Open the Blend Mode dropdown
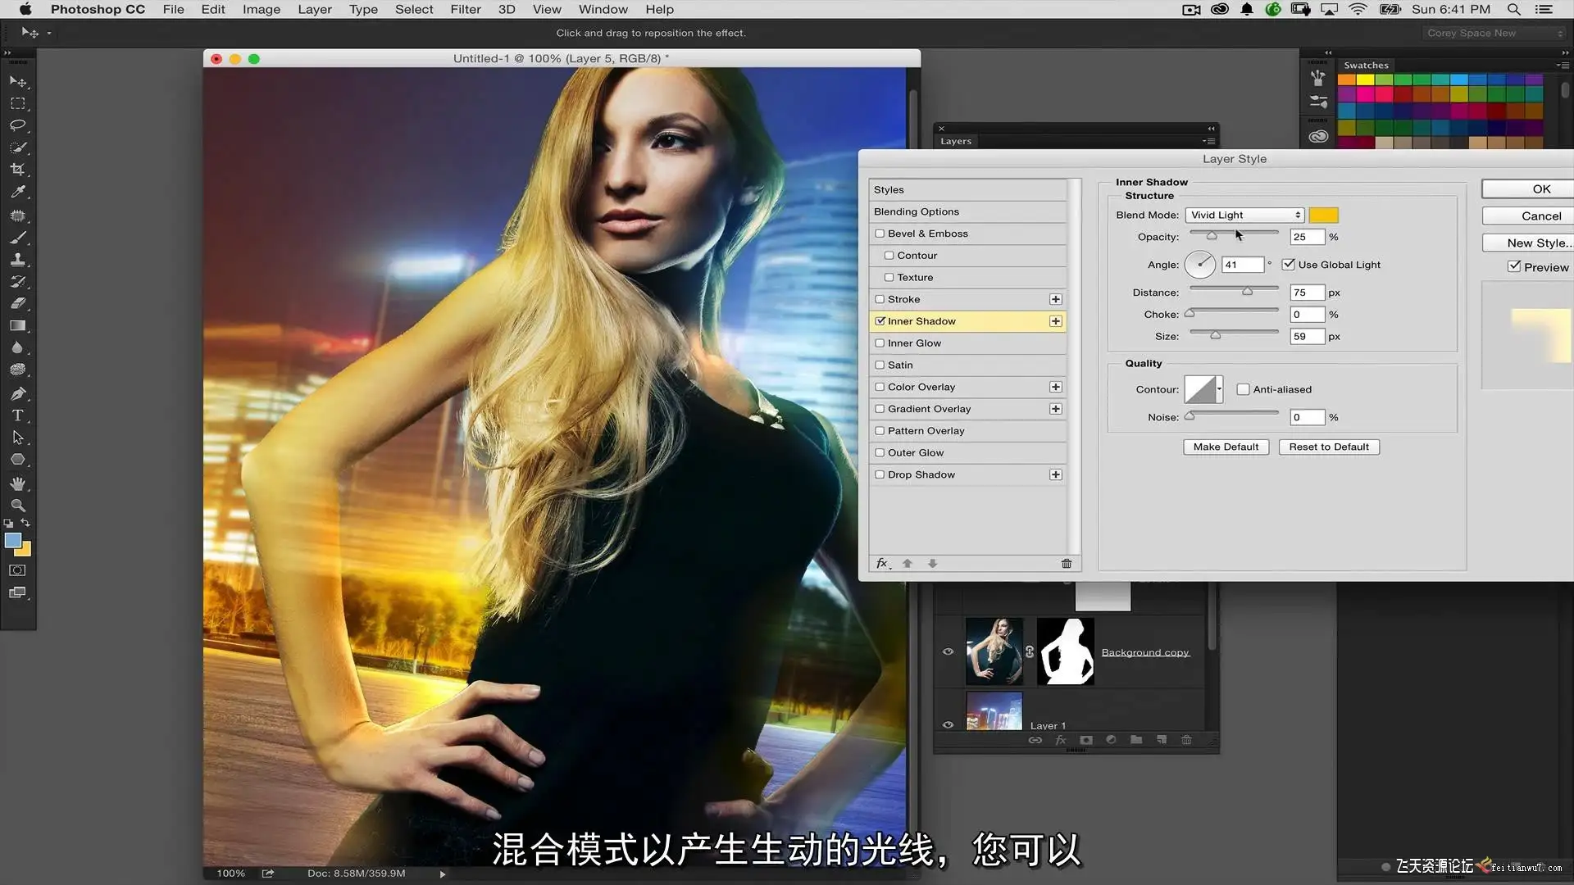This screenshot has width=1574, height=885. (x=1244, y=215)
